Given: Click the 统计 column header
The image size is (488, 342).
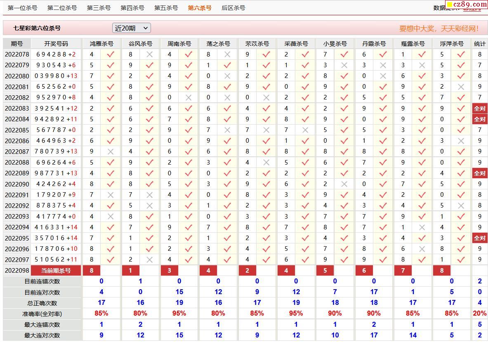Looking at the screenshot, I should click(480, 44).
